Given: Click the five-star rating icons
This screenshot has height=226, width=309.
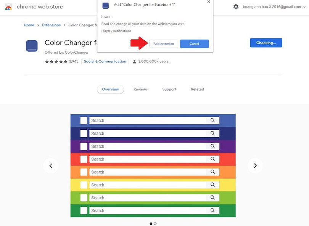Looking at the screenshot, I should click(x=56, y=62).
